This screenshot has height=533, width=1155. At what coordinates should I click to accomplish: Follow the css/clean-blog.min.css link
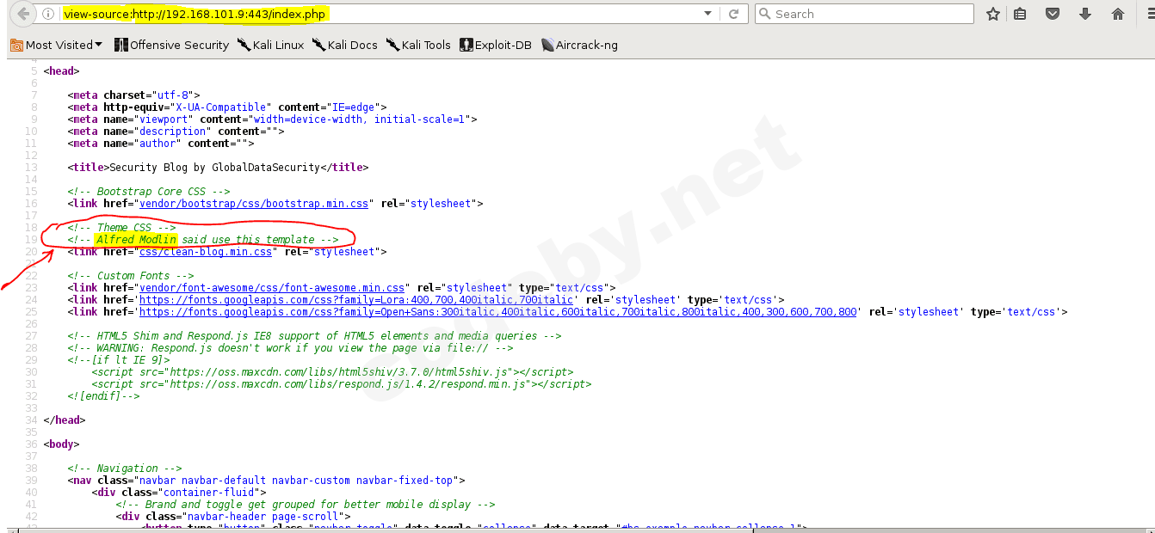pos(206,252)
